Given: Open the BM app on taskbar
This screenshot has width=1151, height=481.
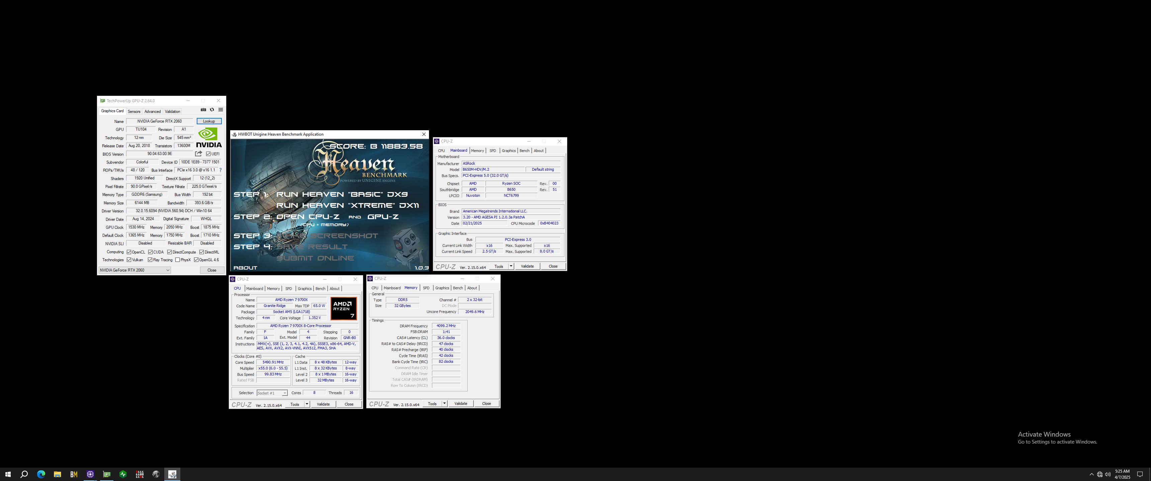Looking at the screenshot, I should point(74,474).
